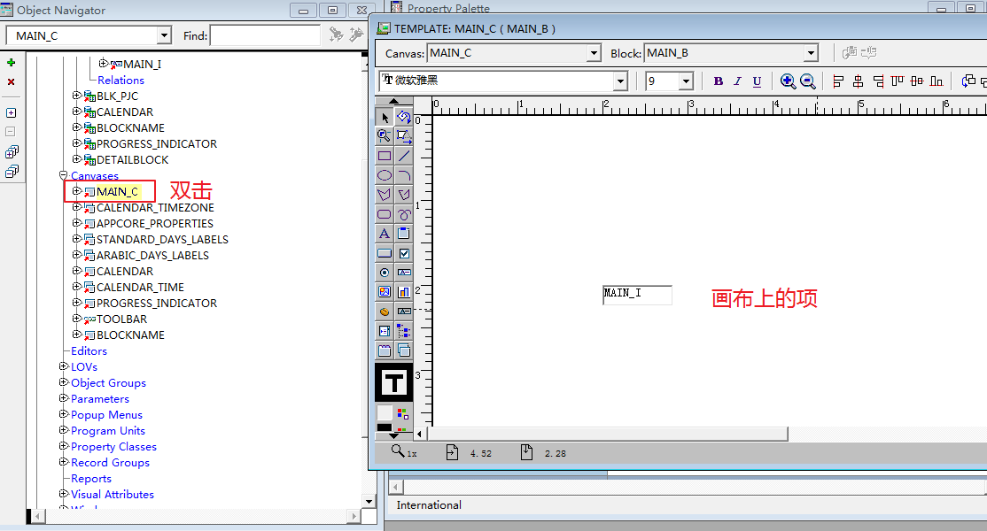Select the Reports node

91,479
